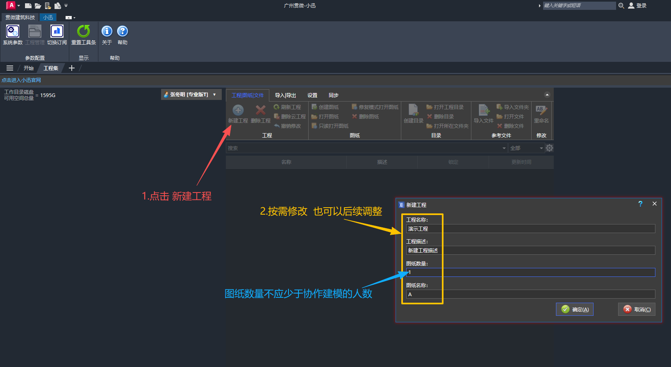Open the application A menu dropdown
Viewport: 671px width, 367px height.
tap(14, 5)
